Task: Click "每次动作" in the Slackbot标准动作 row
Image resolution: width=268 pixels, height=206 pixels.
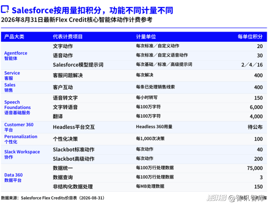Action: 144,149
